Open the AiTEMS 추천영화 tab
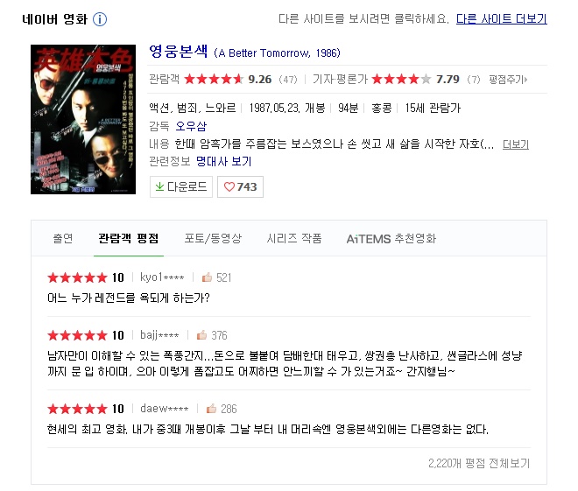Viewport: 578px width, 491px height. click(x=391, y=239)
